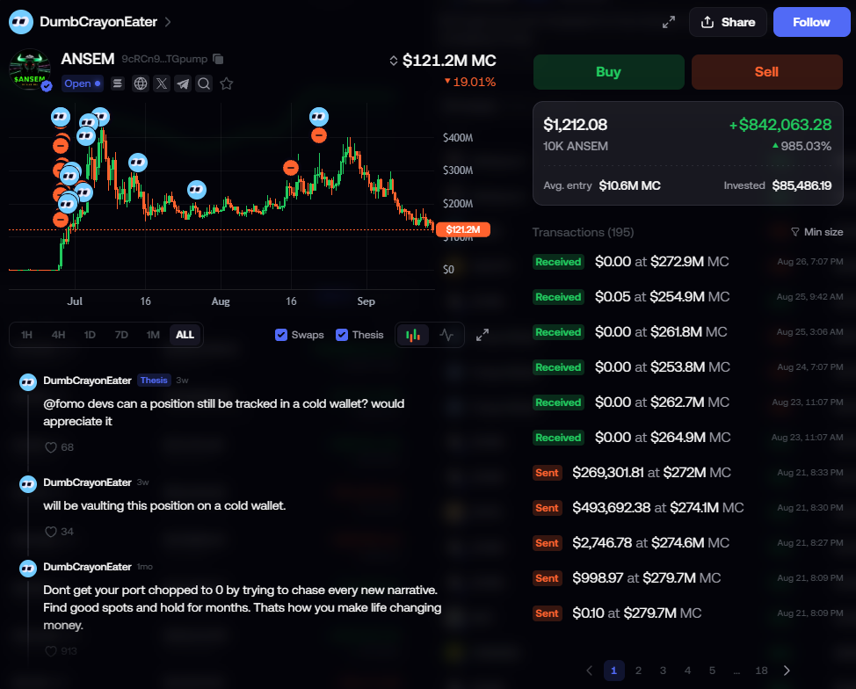Open the Sent $493,692.38 at $274.1M transaction
The height and width of the screenshot is (689, 856).
(x=688, y=508)
